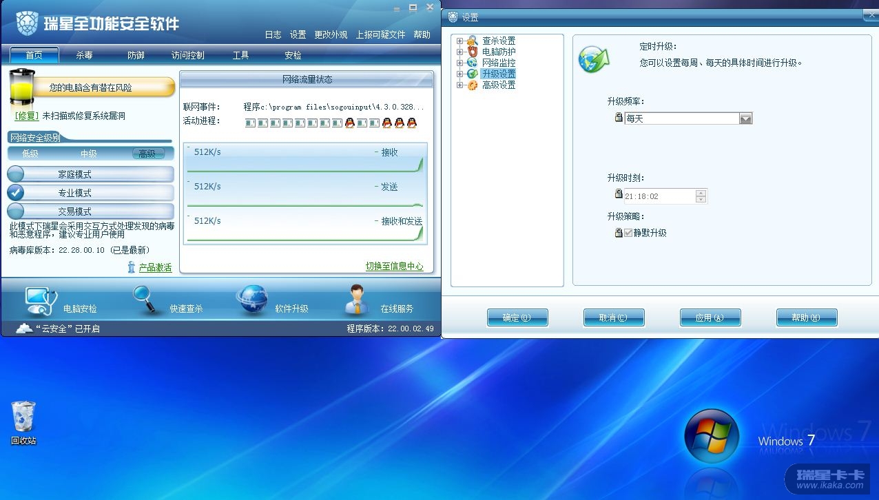
Task: Toggle the 静默升级 checkbox
Action: point(628,233)
